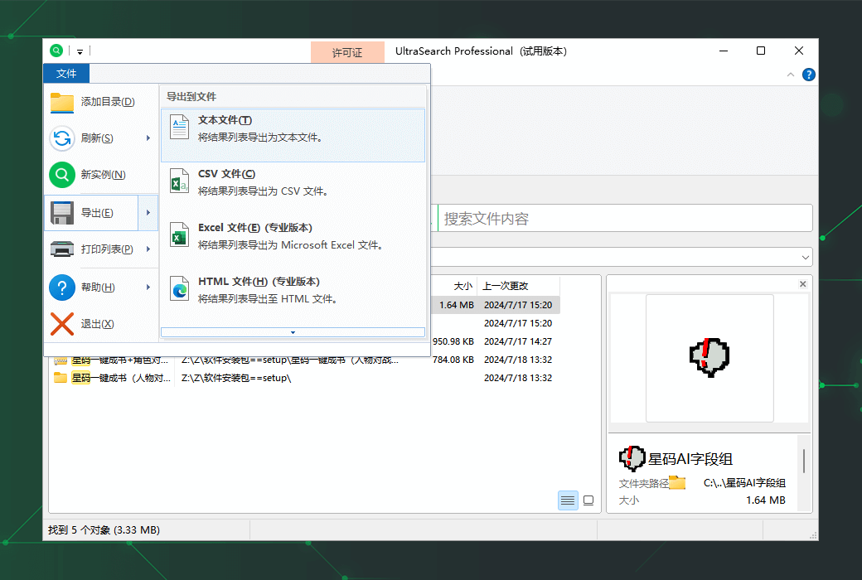
Task: Close the preview pane
Action: click(x=802, y=283)
